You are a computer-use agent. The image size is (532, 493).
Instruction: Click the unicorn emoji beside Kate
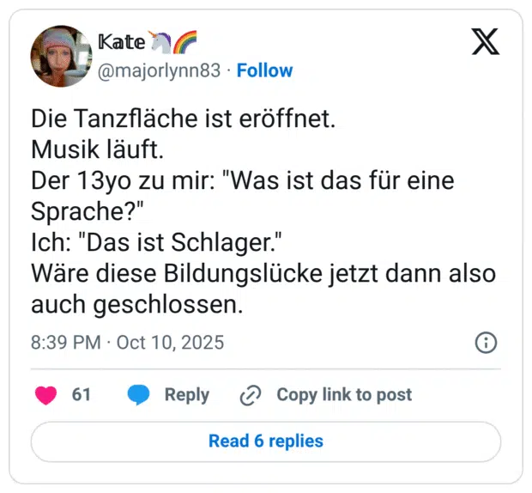(161, 41)
